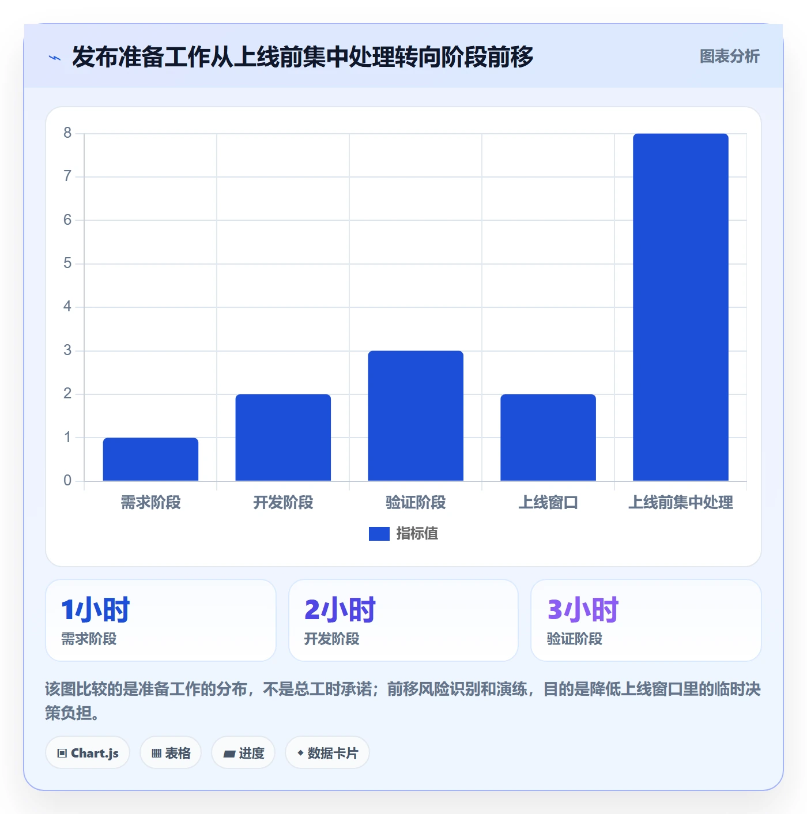Click the Chart.js tag chip
This screenshot has height=814, width=807.
click(x=88, y=753)
